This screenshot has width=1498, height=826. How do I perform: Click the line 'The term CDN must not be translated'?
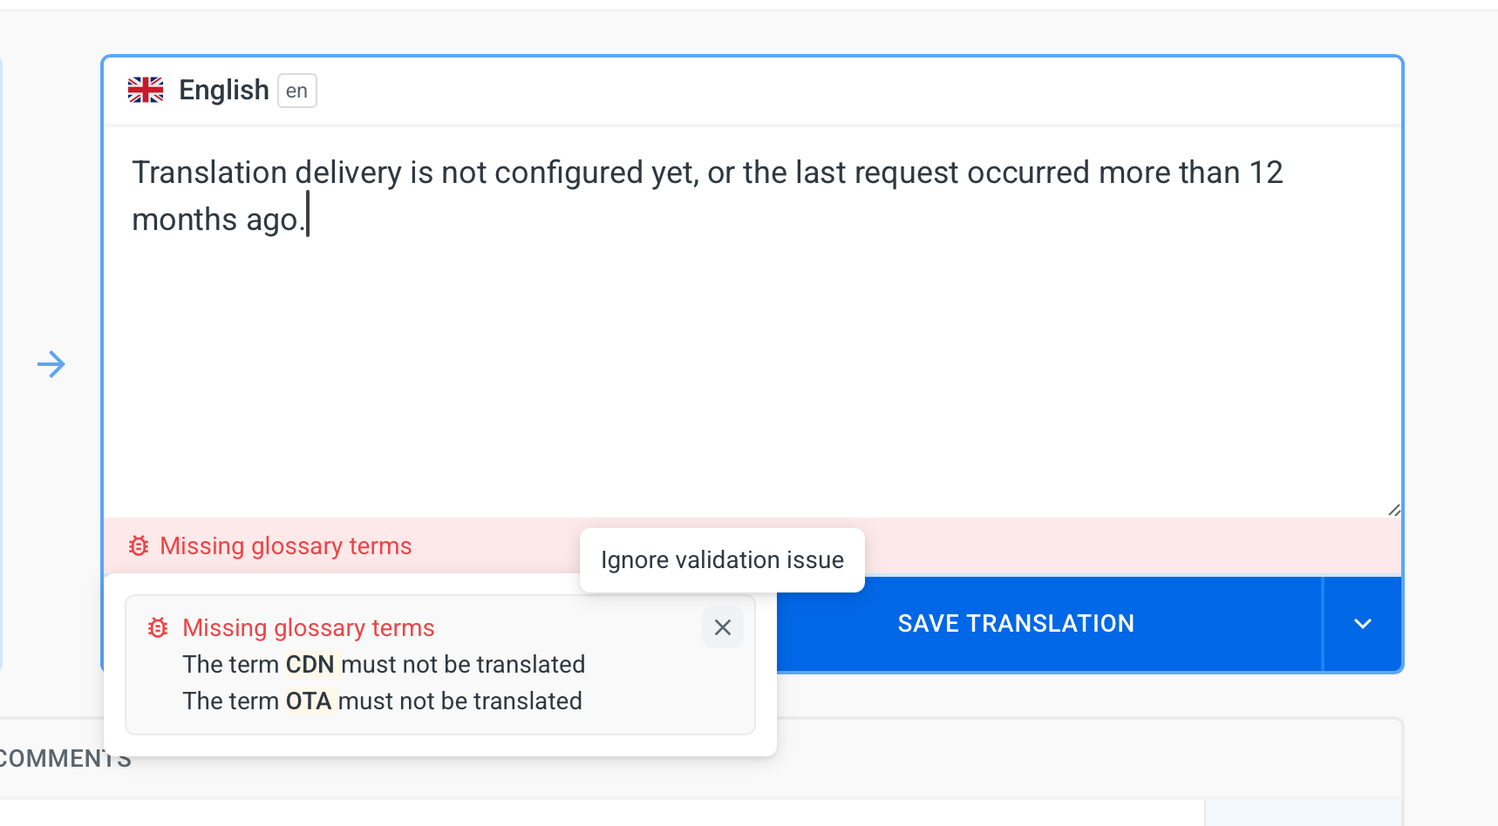tap(384, 664)
